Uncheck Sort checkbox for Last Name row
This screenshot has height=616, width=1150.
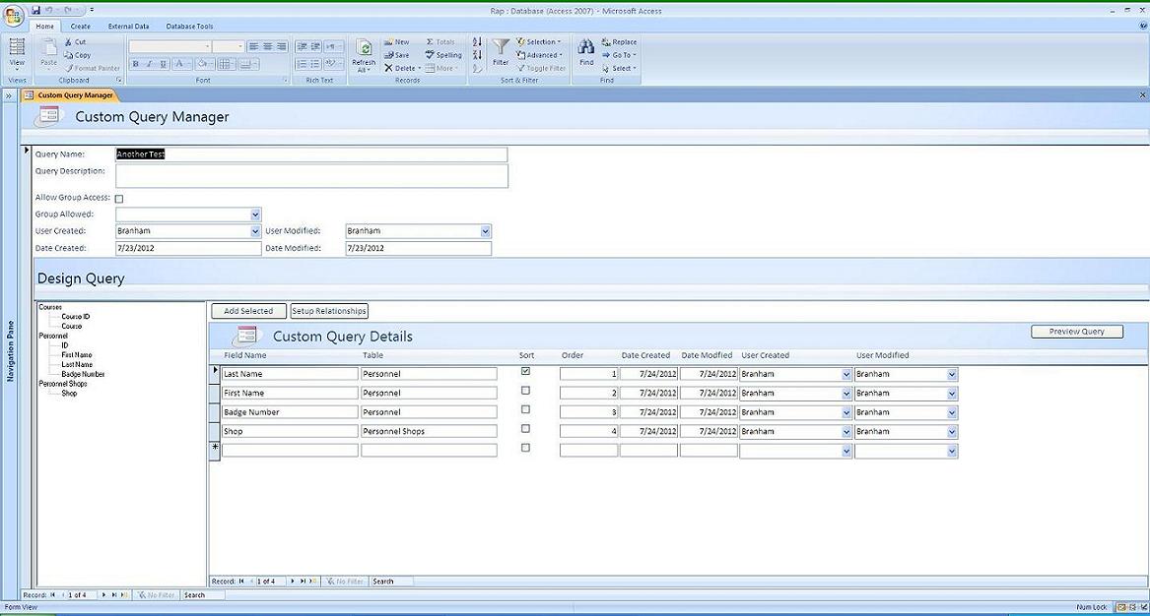point(525,372)
